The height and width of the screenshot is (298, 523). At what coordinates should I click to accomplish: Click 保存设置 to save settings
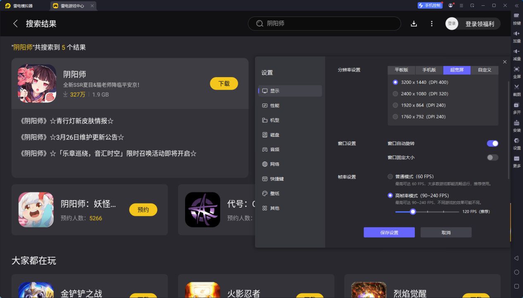389,232
